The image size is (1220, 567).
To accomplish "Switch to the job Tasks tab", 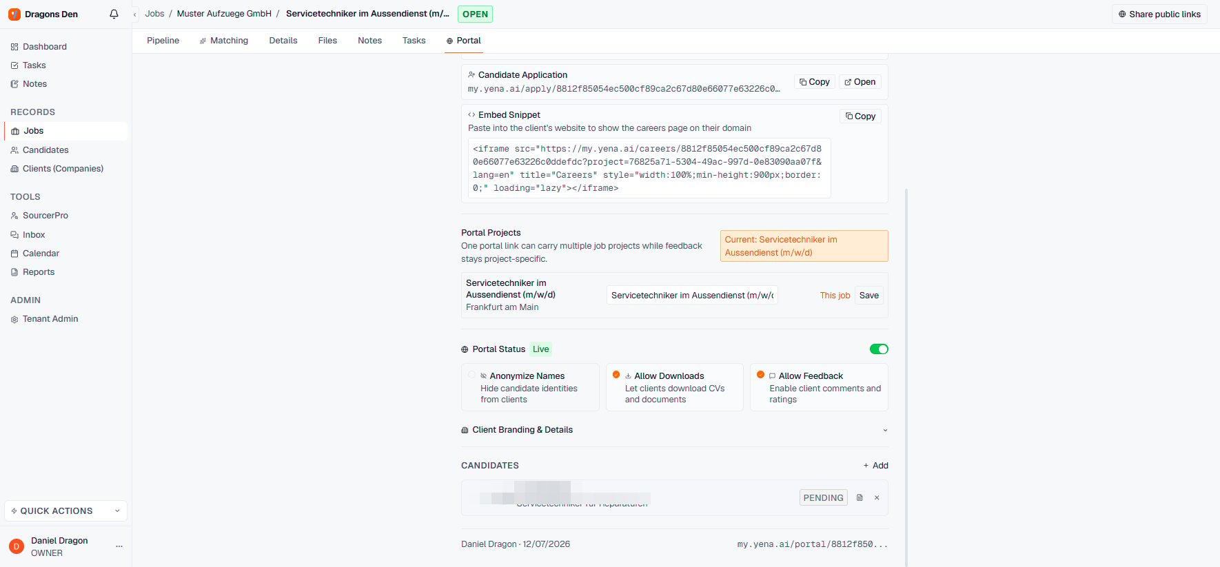I will tap(414, 41).
